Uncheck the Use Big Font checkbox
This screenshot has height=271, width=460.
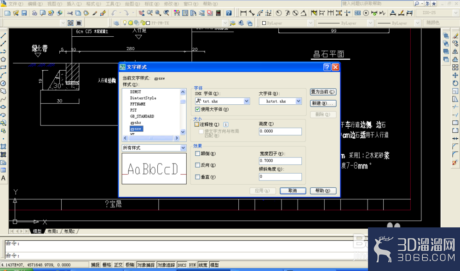(x=198, y=109)
